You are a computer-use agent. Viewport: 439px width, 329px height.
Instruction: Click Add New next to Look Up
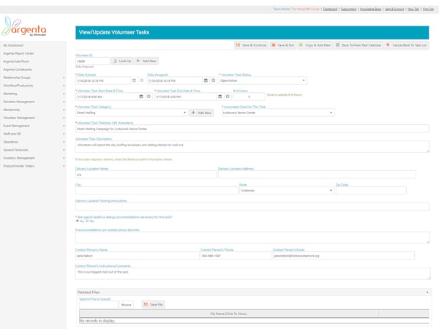click(146, 61)
